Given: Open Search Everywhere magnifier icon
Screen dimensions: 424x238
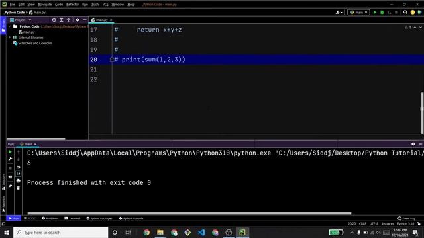Looking at the screenshot, I should pos(405,12).
